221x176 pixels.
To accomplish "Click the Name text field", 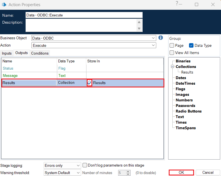I will (84, 15).
